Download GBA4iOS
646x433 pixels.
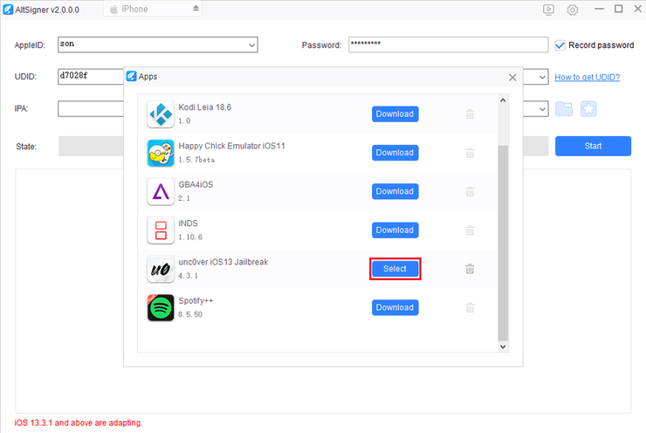pyautogui.click(x=395, y=191)
